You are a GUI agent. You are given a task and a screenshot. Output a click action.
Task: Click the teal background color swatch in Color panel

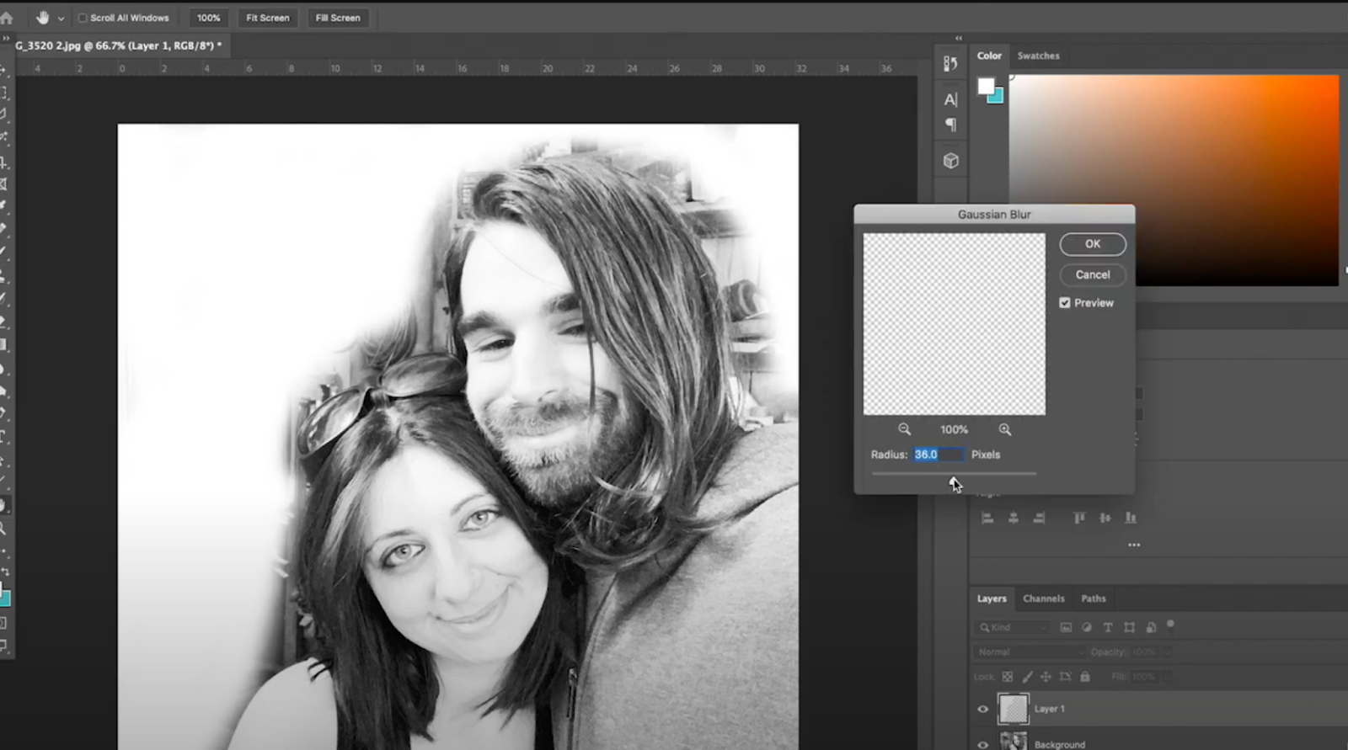click(998, 98)
